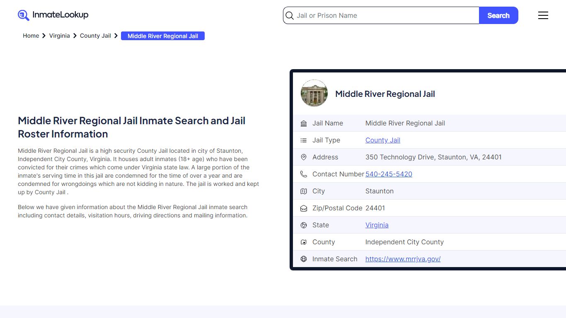Click the list icon next to Jail Type
This screenshot has width=566, height=318.
[304, 140]
